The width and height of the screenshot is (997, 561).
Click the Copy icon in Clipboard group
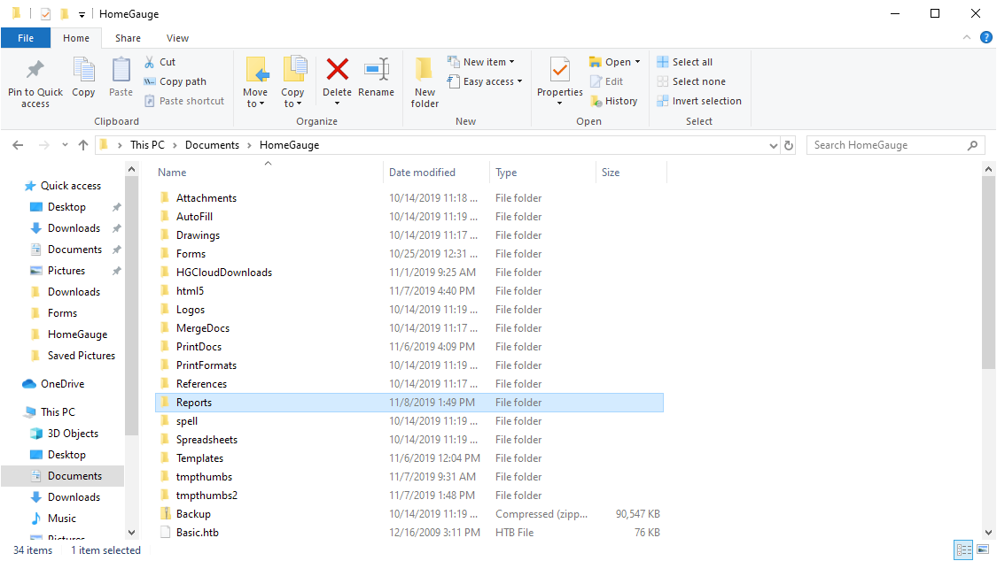click(x=83, y=70)
